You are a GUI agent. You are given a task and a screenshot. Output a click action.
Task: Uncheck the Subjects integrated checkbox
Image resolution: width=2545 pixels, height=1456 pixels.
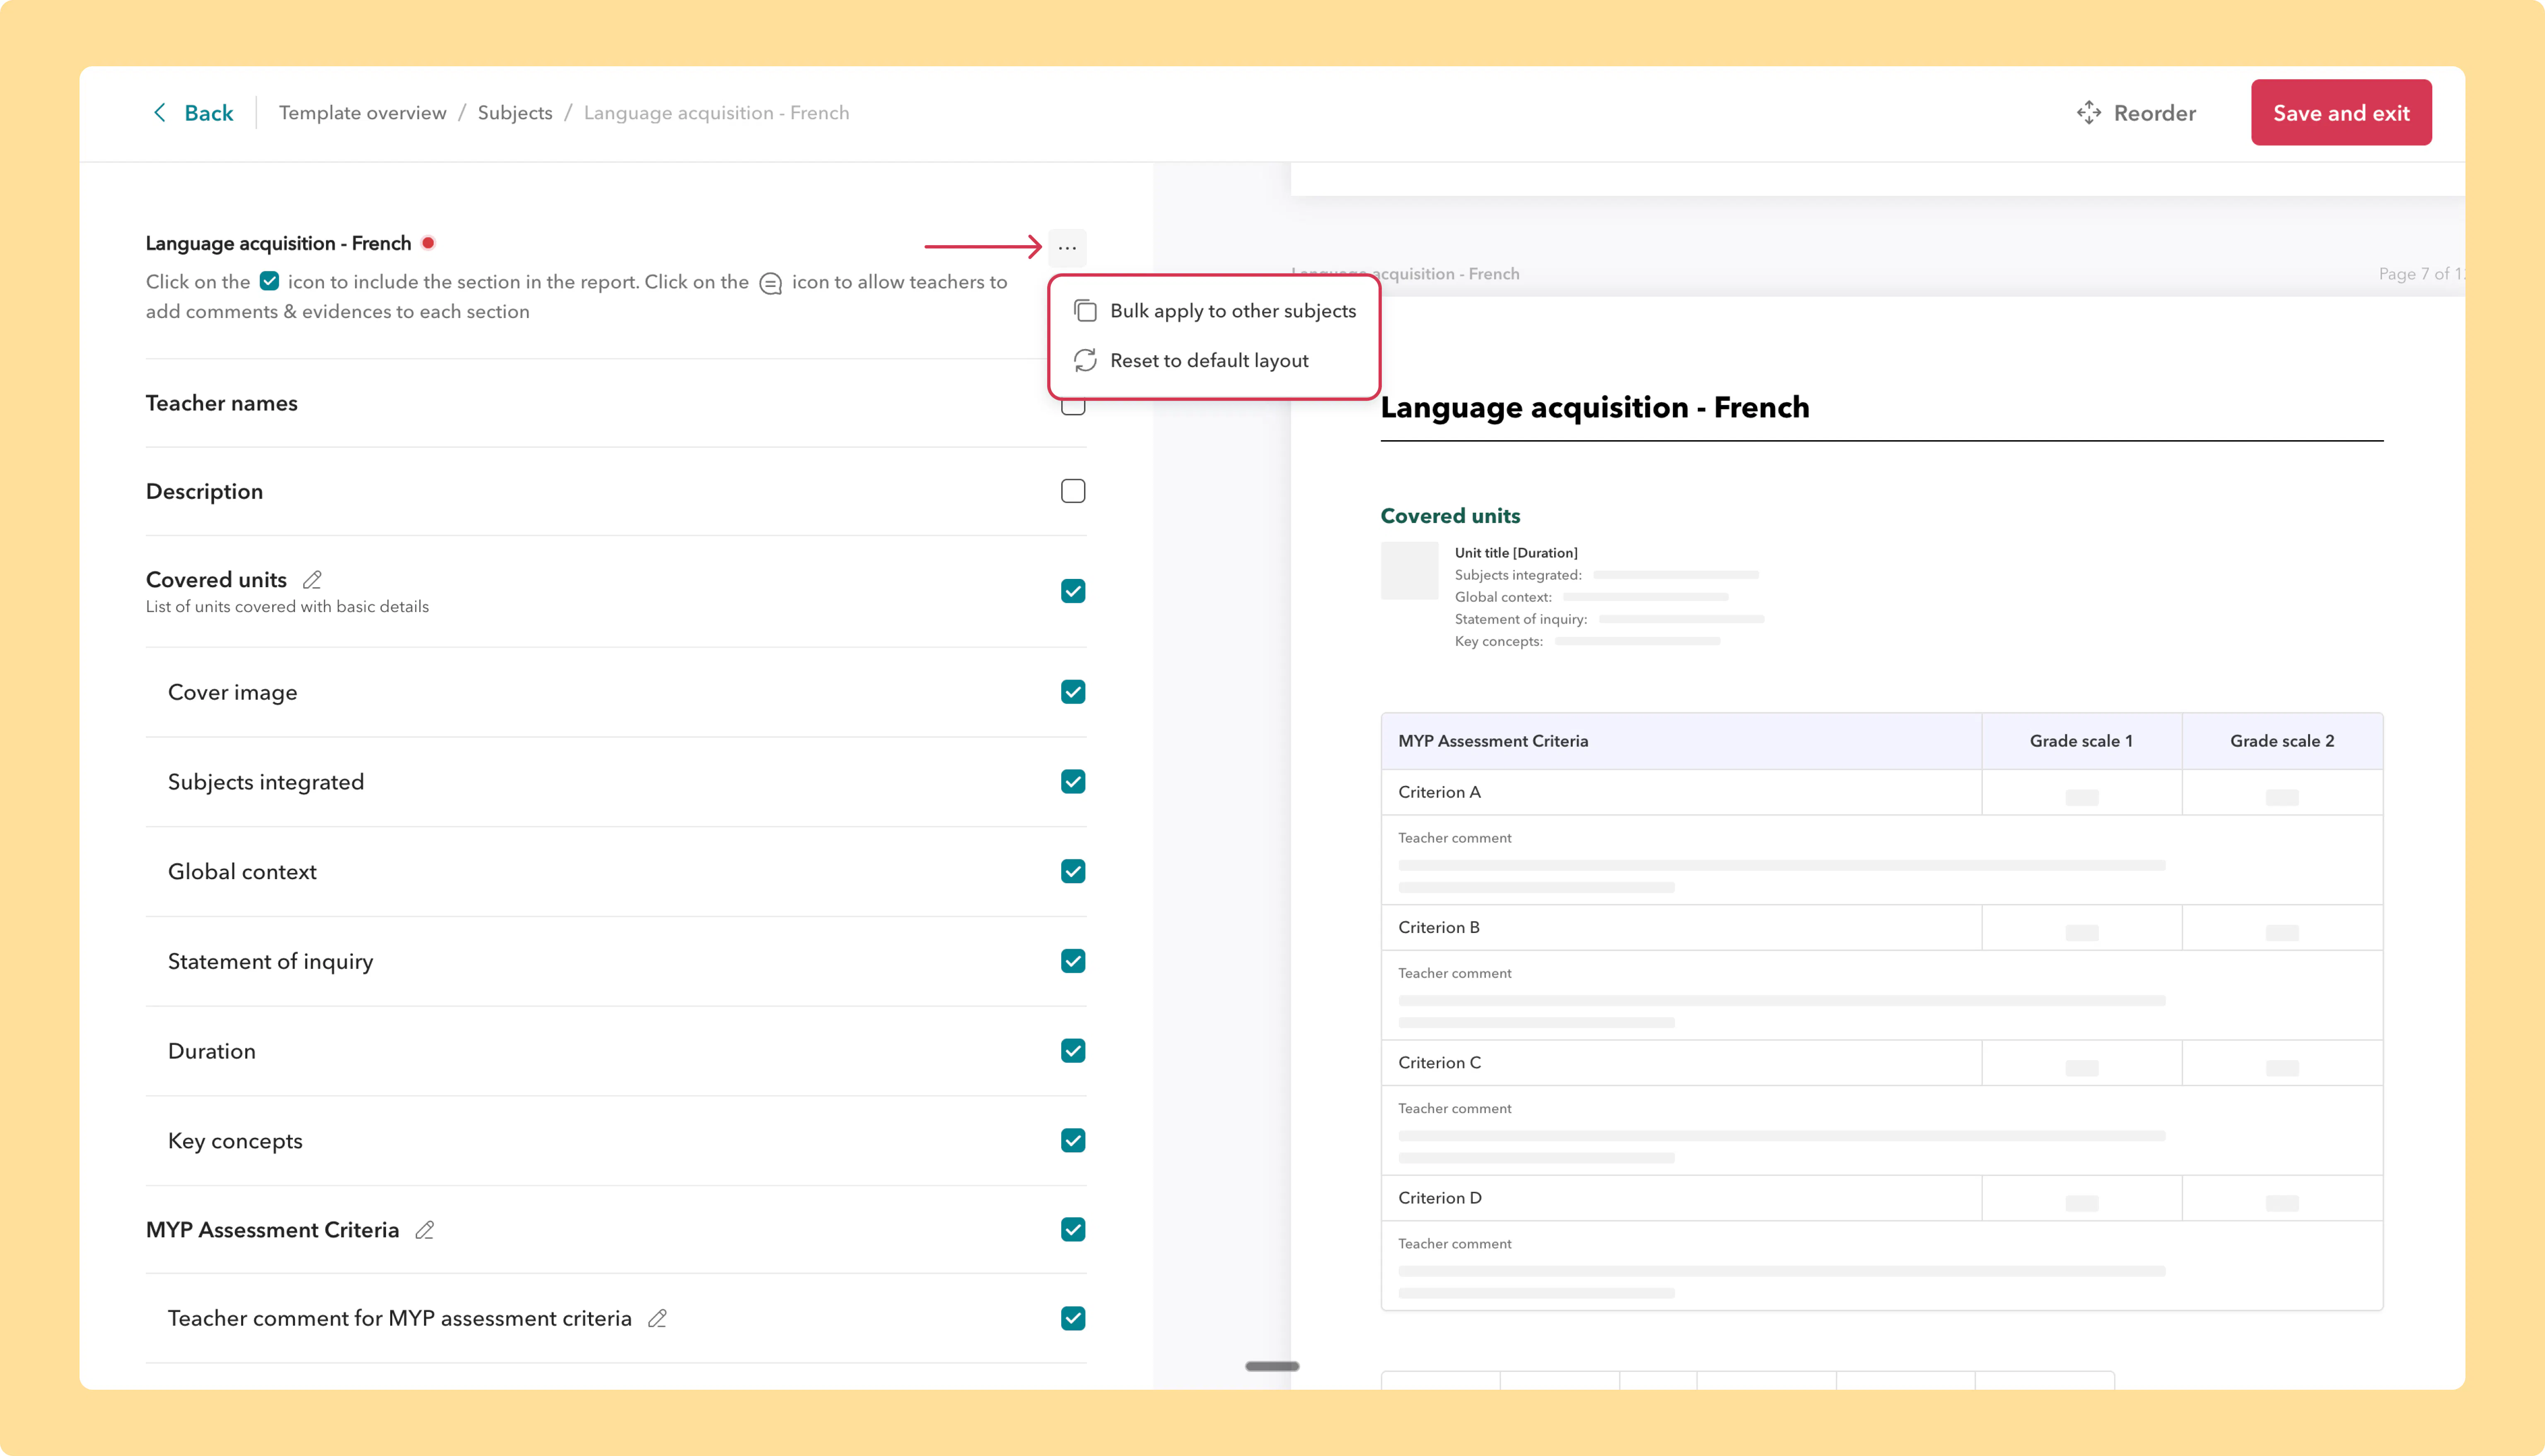point(1073,782)
